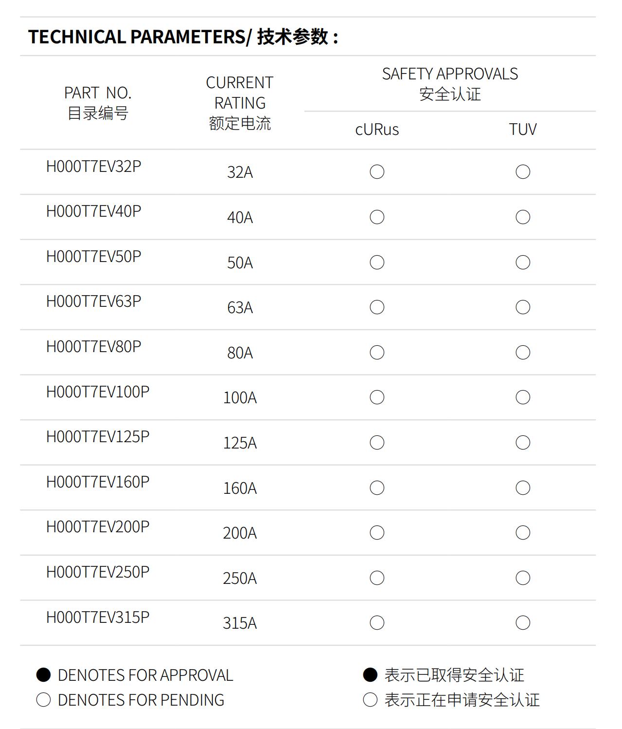
Task: Select part number H000T7EV200P
Action: [x=98, y=527]
